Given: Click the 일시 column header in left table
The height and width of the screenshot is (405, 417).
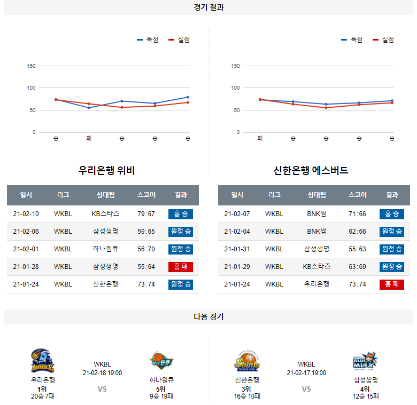Looking at the screenshot, I should coord(26,195).
